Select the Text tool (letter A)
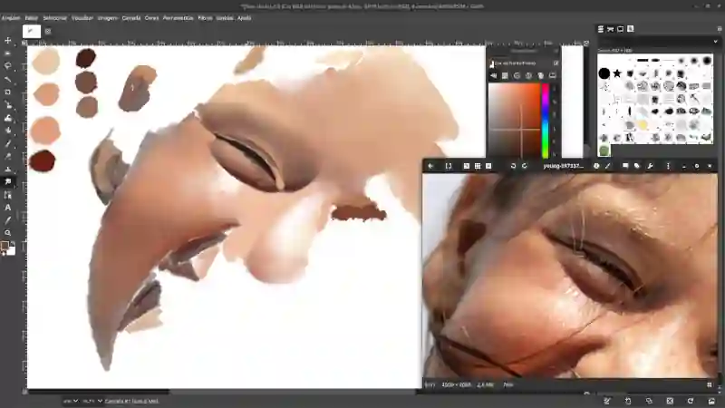This screenshot has width=725, height=408. (x=8, y=208)
